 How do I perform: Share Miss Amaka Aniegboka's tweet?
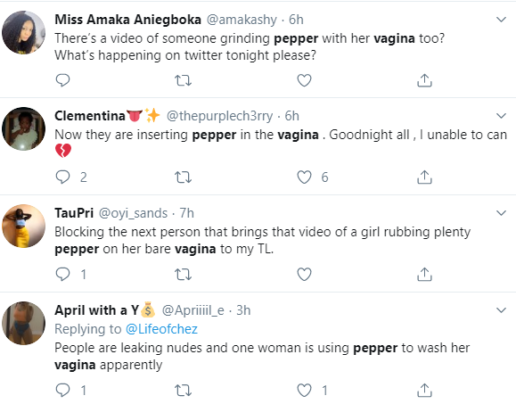424,80
